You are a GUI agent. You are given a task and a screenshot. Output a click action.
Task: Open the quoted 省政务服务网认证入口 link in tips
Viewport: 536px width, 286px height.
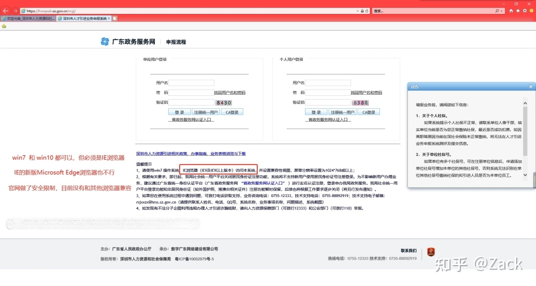tap(264, 183)
